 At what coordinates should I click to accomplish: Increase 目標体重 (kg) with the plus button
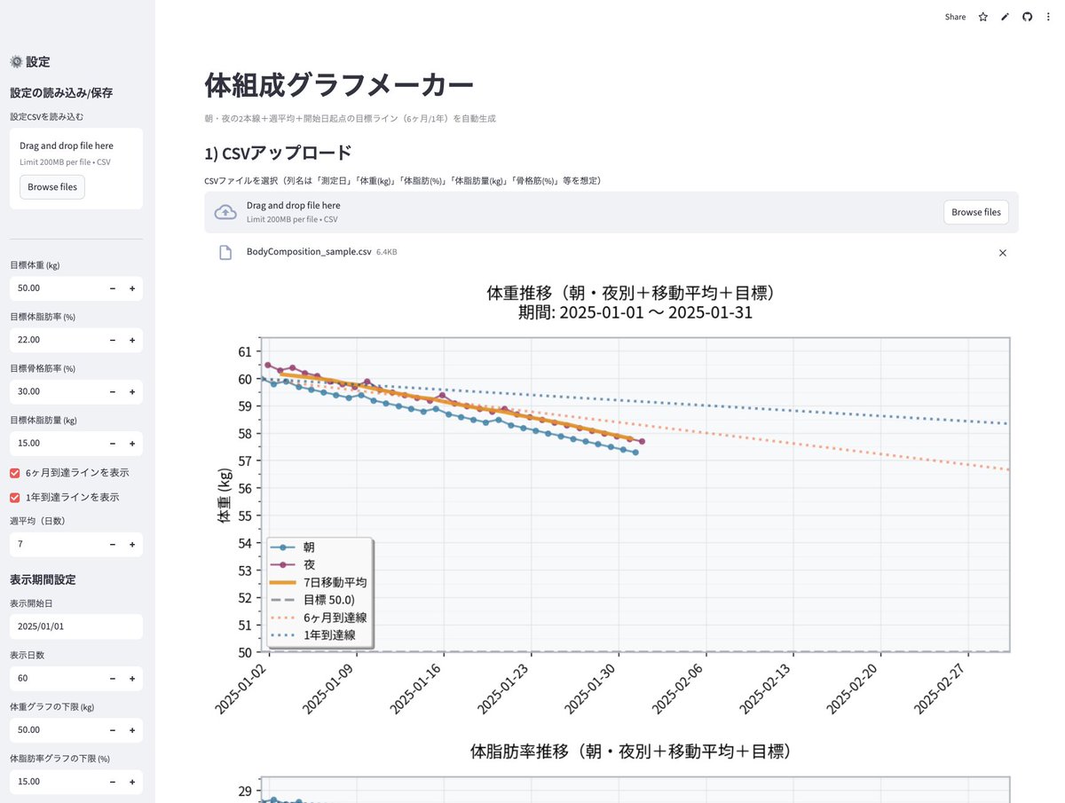pos(132,288)
